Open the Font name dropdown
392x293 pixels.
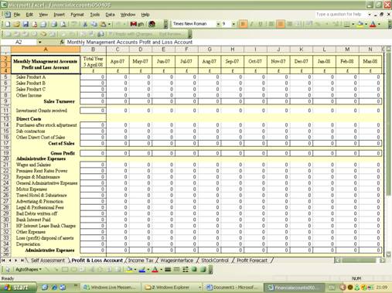[x=218, y=24]
